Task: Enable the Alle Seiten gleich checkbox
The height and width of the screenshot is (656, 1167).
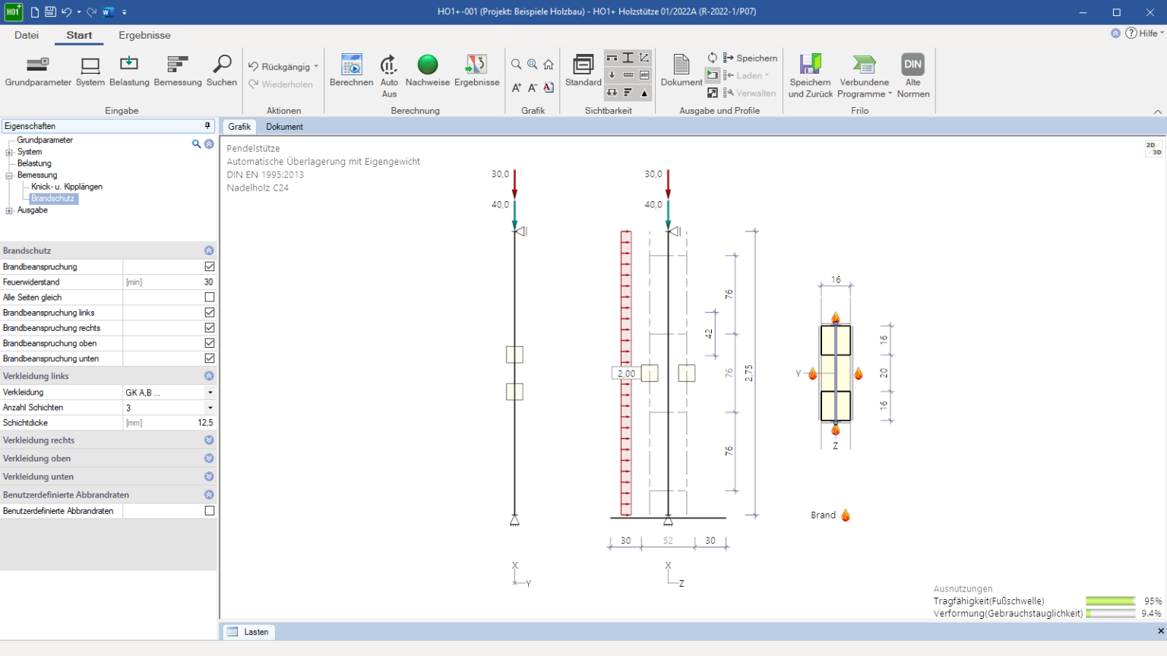Action: pyautogui.click(x=210, y=297)
